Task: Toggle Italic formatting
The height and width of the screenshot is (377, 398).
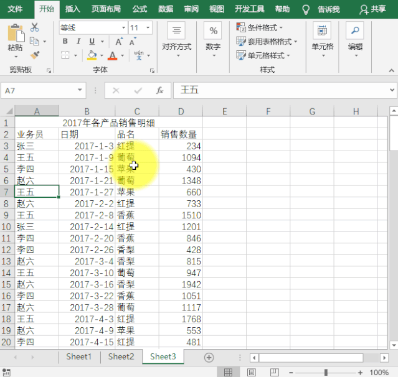Action: [x=78, y=41]
